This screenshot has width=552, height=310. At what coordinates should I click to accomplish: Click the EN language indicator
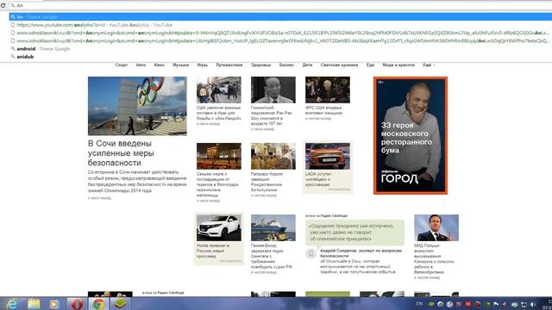(419, 304)
